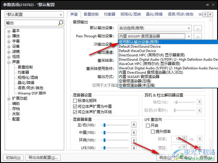
Task: Switch to 语言/同步/其他 tab
Action: [x=181, y=14]
